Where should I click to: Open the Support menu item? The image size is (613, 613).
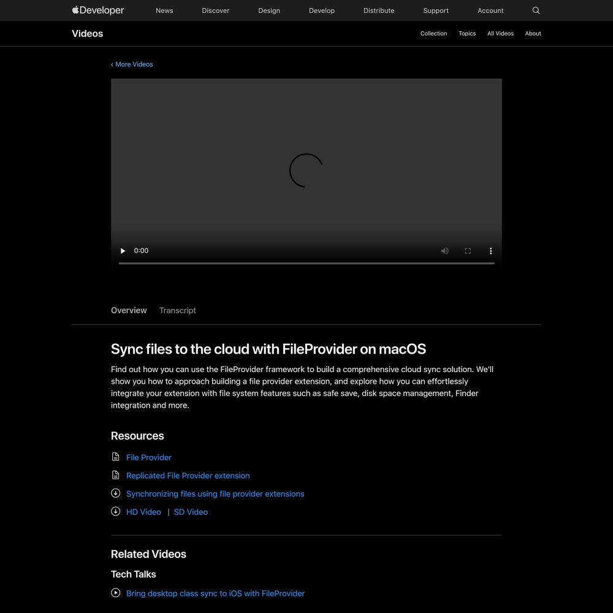tap(436, 10)
